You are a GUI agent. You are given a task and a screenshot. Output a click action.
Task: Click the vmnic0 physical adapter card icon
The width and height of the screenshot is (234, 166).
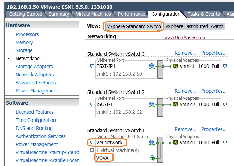tap(175, 142)
